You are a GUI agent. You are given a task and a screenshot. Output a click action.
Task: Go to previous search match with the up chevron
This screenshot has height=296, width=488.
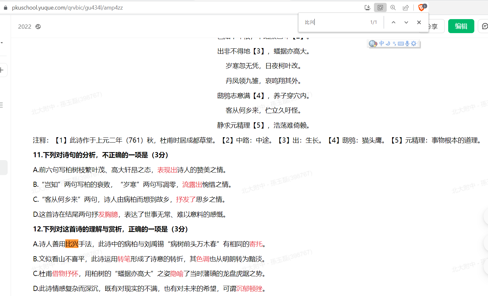point(393,22)
